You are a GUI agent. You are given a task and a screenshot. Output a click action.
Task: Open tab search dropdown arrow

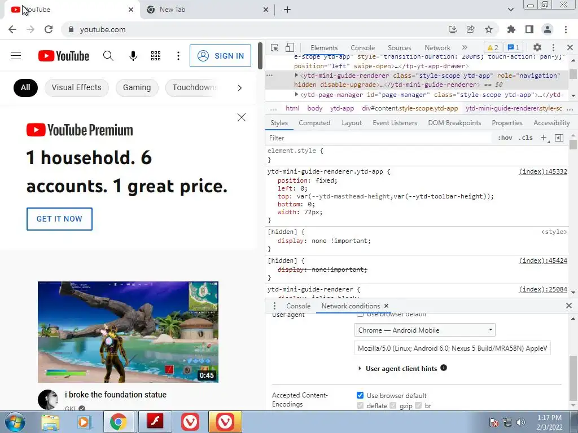coord(510,10)
